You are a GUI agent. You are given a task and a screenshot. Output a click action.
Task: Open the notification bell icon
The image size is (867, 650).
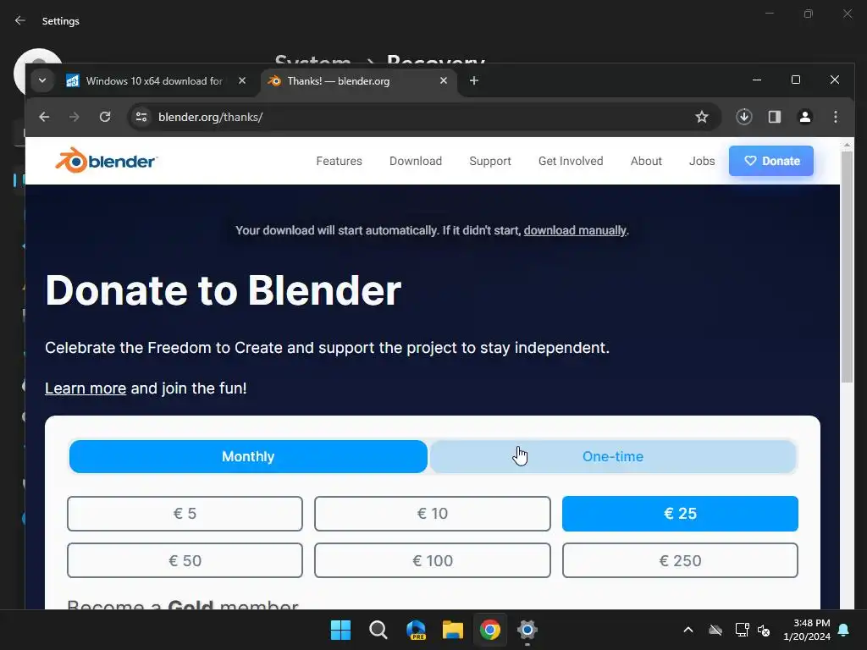(x=844, y=630)
